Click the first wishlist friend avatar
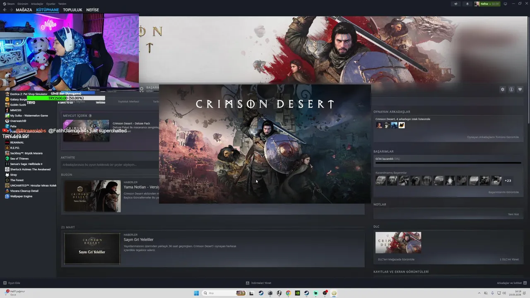Viewport: 530px width, 298px height. coord(379,125)
